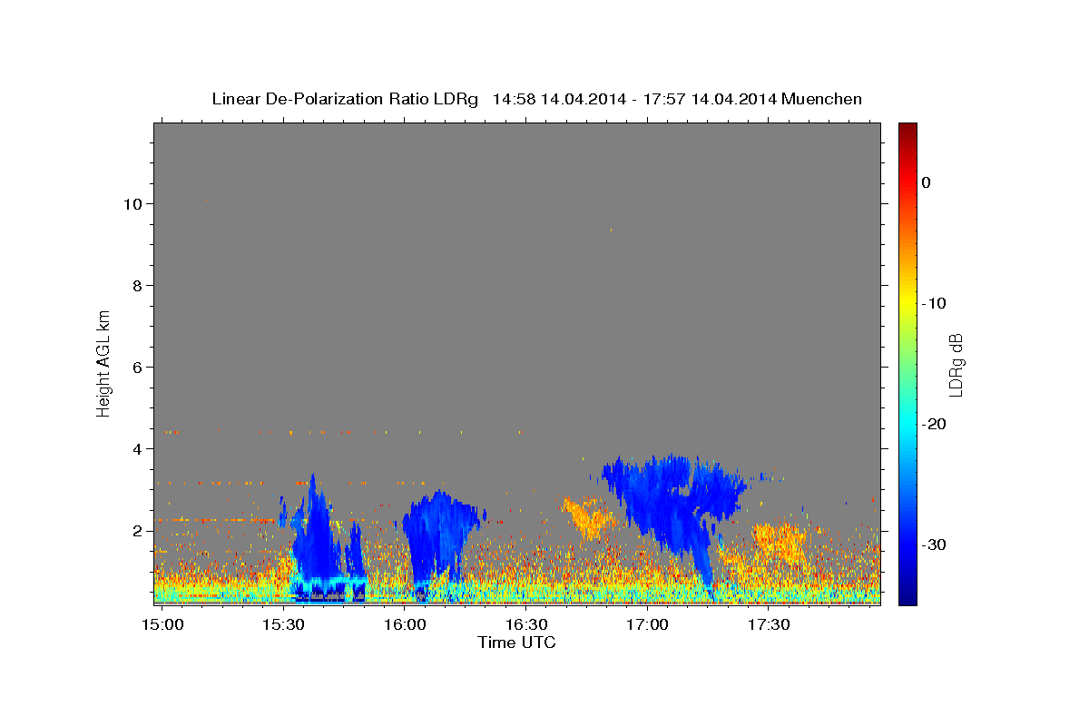
Task: Click the 16:30 time tick label
Action: pos(526,625)
